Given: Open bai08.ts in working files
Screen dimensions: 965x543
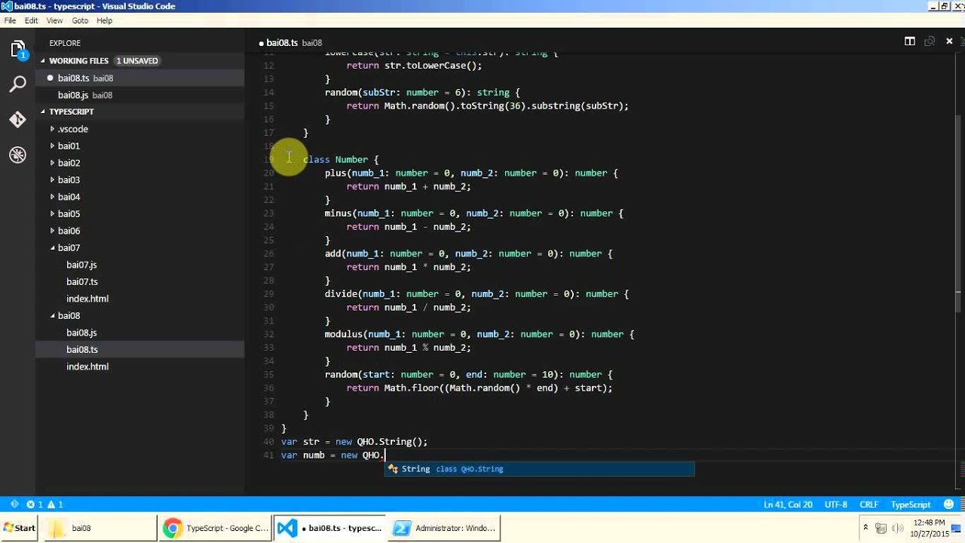Looking at the screenshot, I should (139, 78).
